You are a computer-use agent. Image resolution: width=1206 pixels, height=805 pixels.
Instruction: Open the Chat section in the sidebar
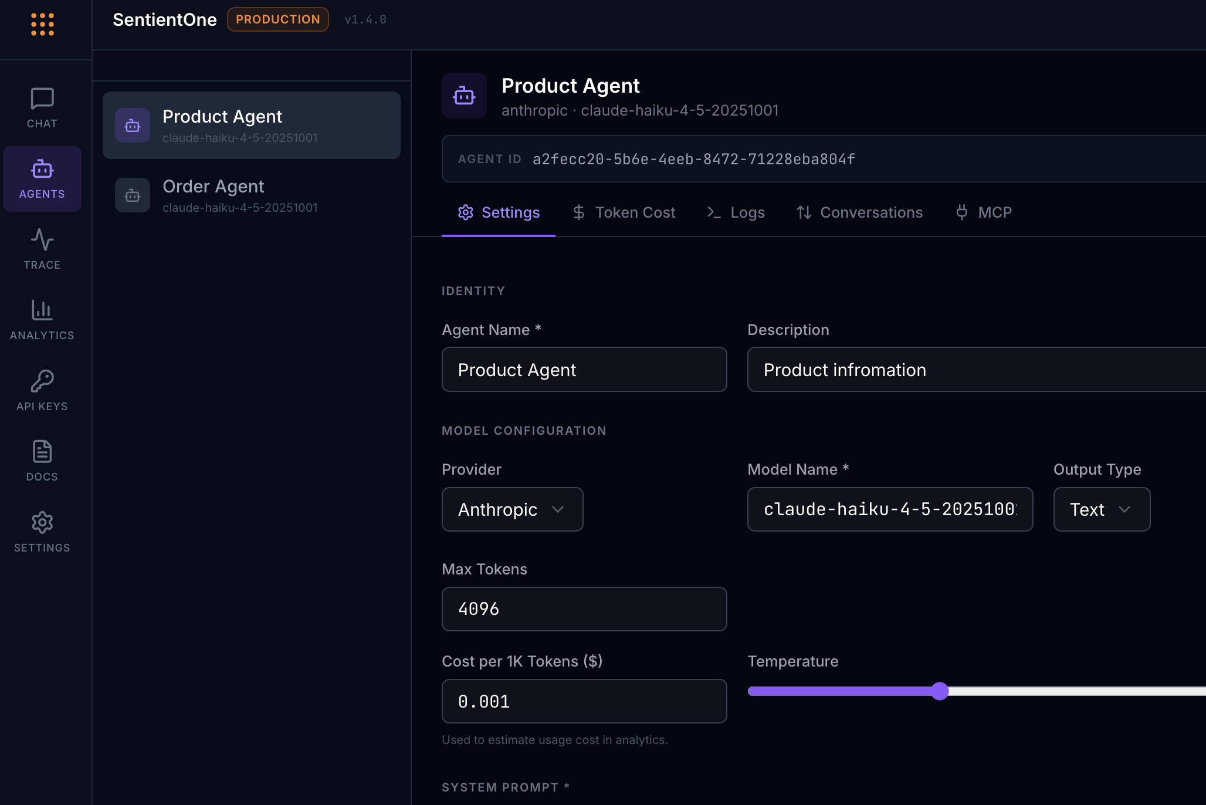coord(42,107)
